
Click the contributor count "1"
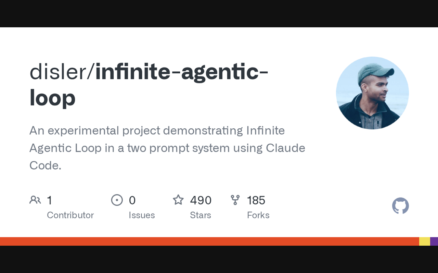pos(50,200)
